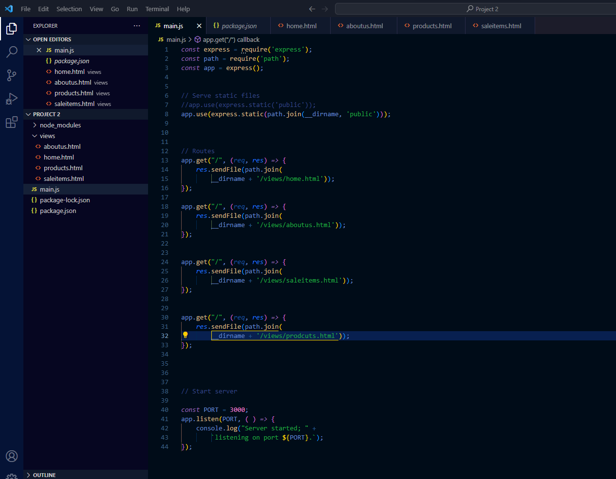Collapse the views folder
616x479 pixels.
tap(47, 136)
